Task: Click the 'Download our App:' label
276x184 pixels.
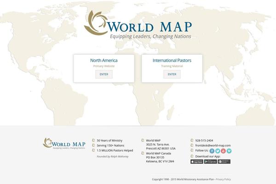Action: (208, 156)
